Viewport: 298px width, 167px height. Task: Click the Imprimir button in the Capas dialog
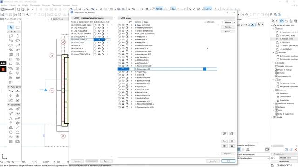[228, 154]
